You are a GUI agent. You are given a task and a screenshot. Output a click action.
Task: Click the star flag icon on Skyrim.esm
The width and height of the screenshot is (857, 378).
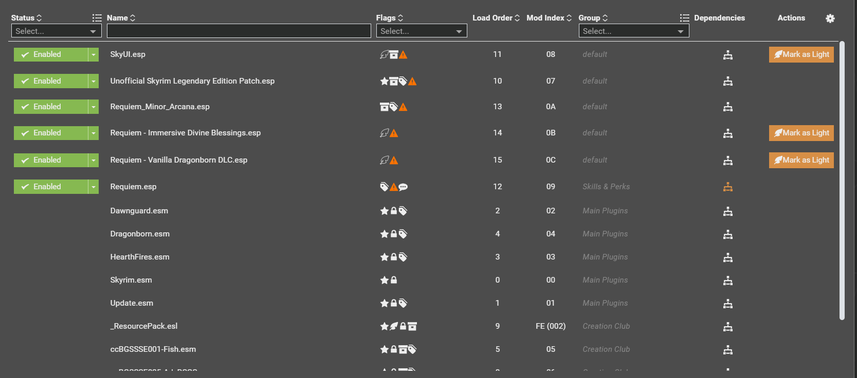pos(384,280)
